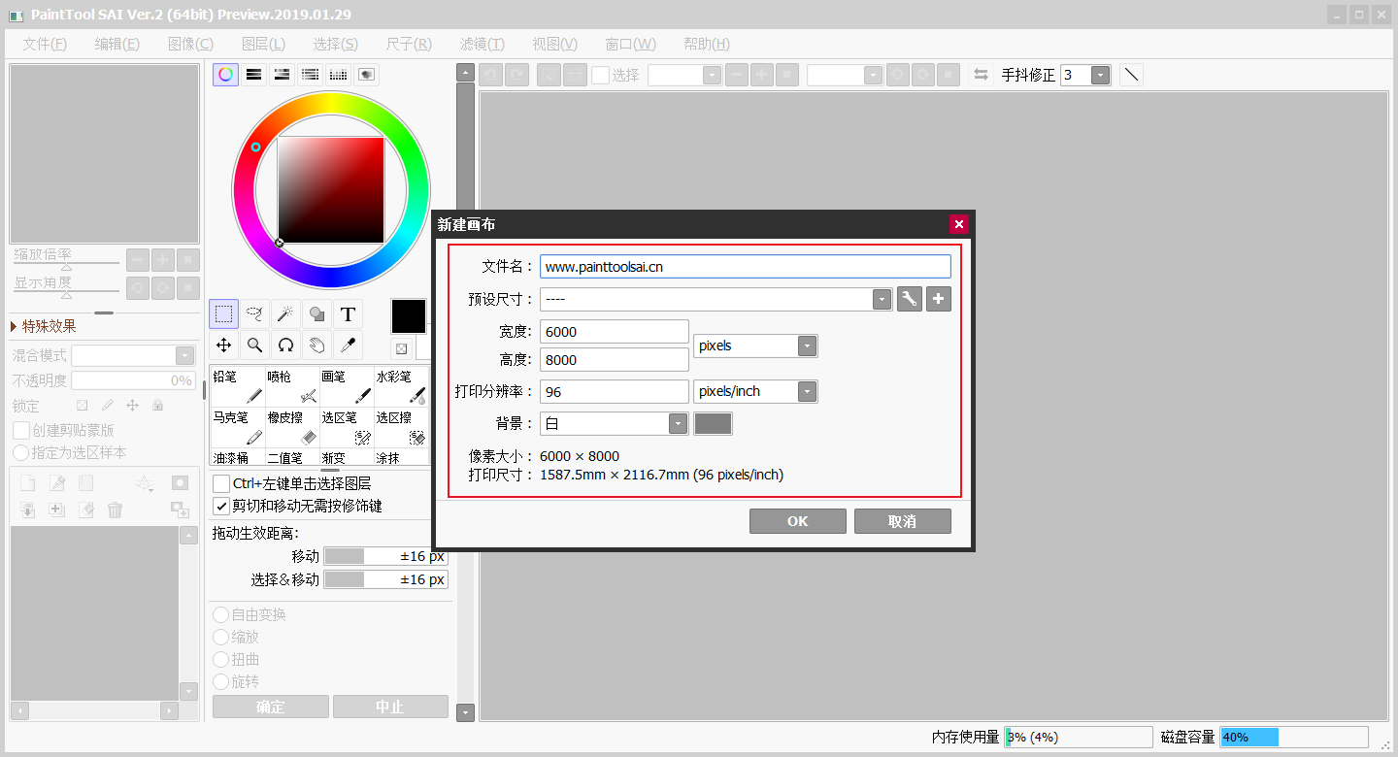Viewport: 1398px width, 757px height.
Task: Select the text tool
Action: coord(348,313)
